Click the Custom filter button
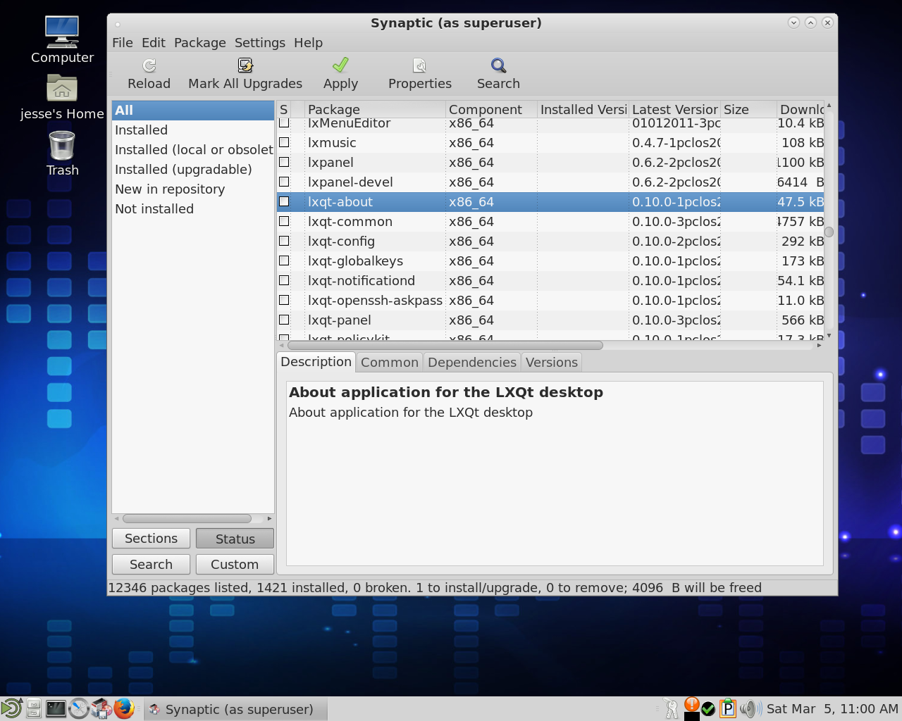This screenshot has height=721, width=902. point(235,564)
